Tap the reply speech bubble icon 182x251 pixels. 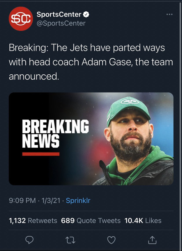click(x=29, y=240)
